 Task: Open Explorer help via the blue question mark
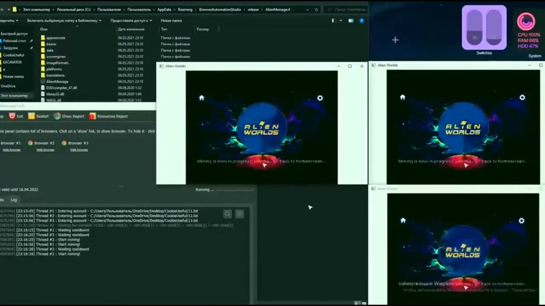click(361, 20)
